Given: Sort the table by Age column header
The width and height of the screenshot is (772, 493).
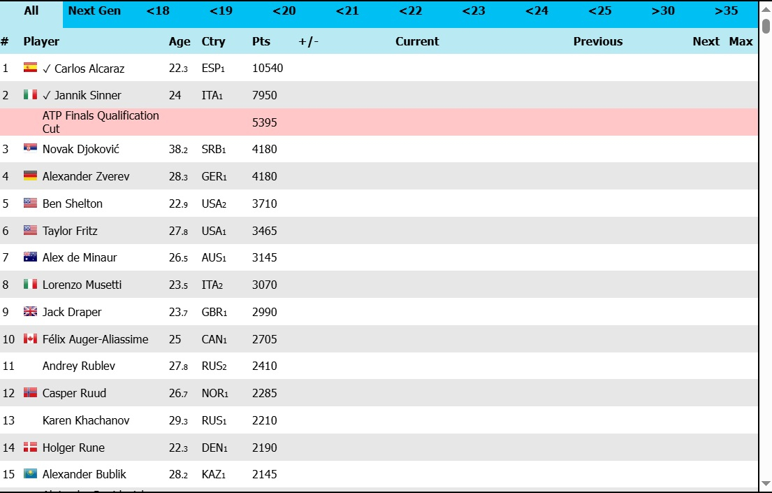Looking at the screenshot, I should point(180,41).
